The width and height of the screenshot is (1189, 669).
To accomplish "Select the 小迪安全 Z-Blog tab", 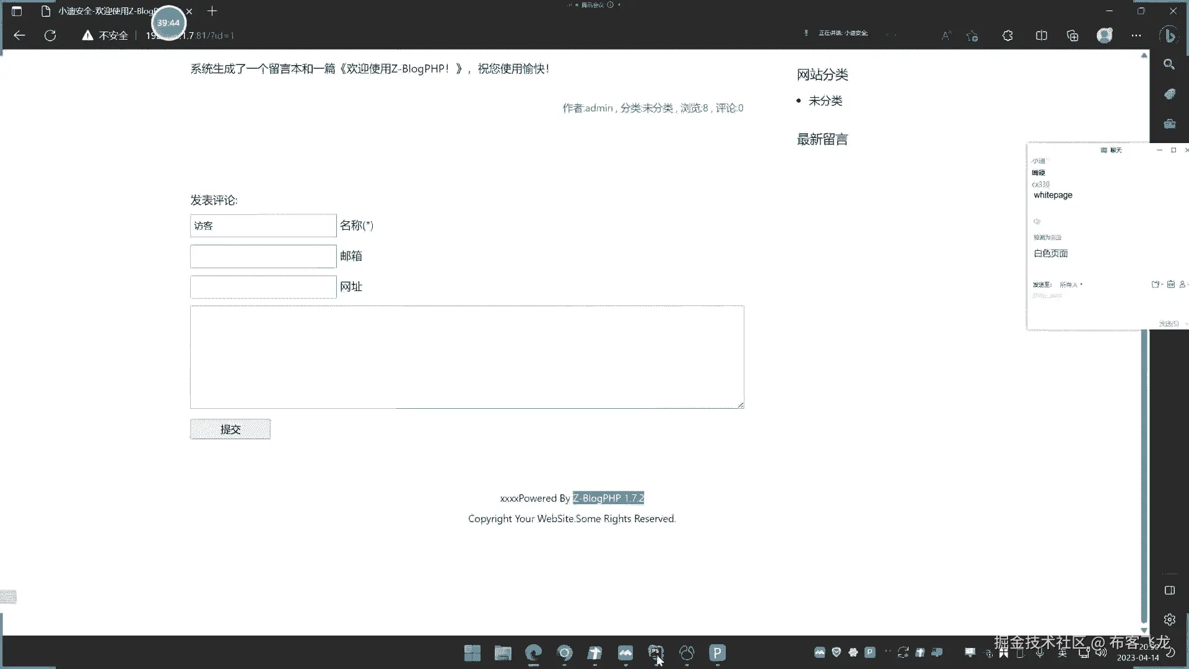I will coord(105,11).
